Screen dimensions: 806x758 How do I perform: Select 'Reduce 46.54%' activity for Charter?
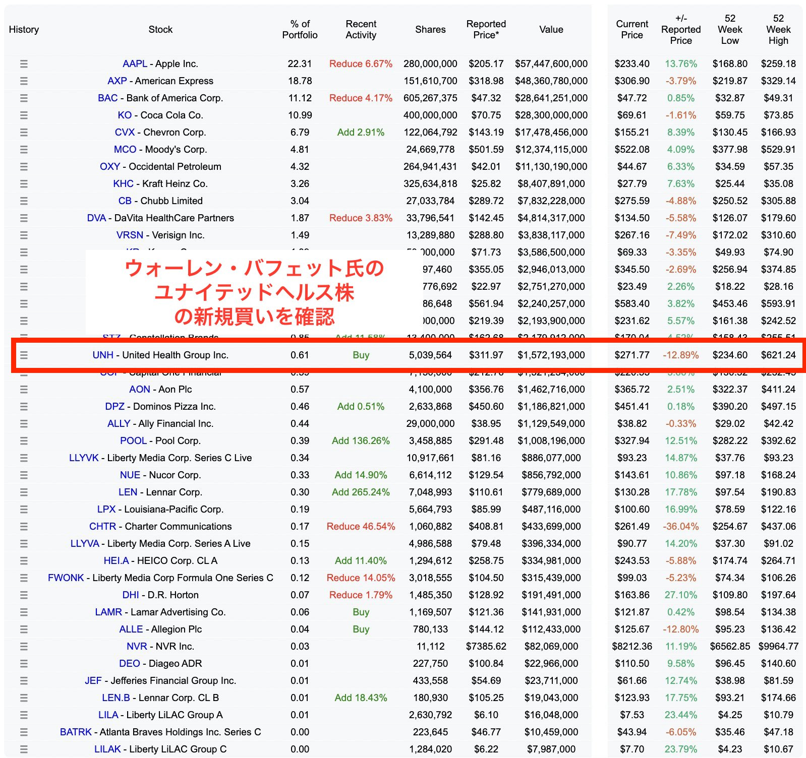pos(361,527)
